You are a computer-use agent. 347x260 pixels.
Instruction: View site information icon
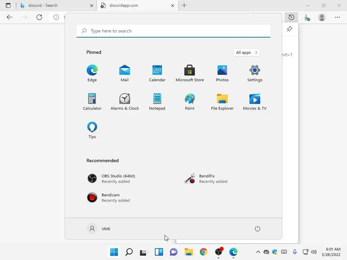click(x=56, y=17)
